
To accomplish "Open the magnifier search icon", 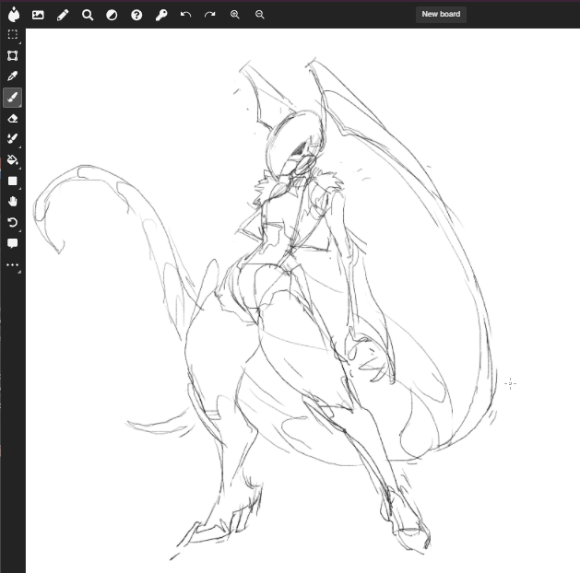I will pyautogui.click(x=88, y=15).
